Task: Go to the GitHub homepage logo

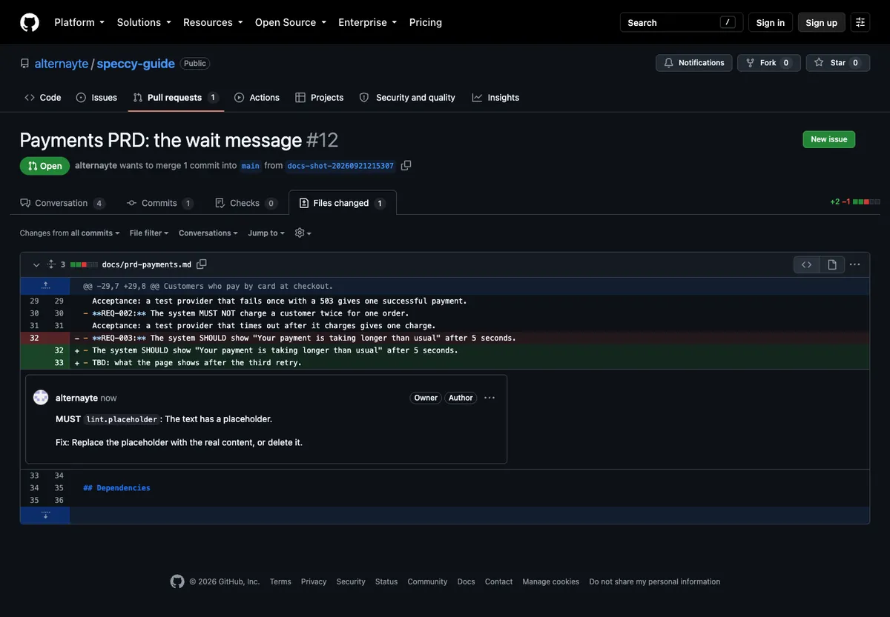Action: [30, 22]
